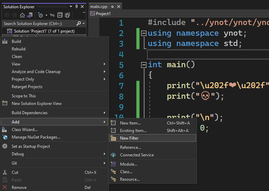
Task: Collapse the int main() function block
Action: pyautogui.click(x=143, y=65)
